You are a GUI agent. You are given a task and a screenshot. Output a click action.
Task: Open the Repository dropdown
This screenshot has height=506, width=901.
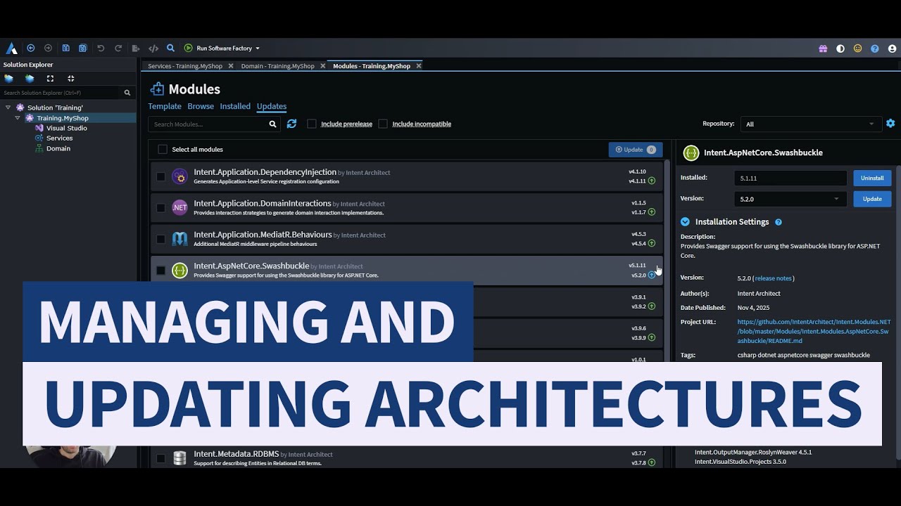[x=811, y=124]
